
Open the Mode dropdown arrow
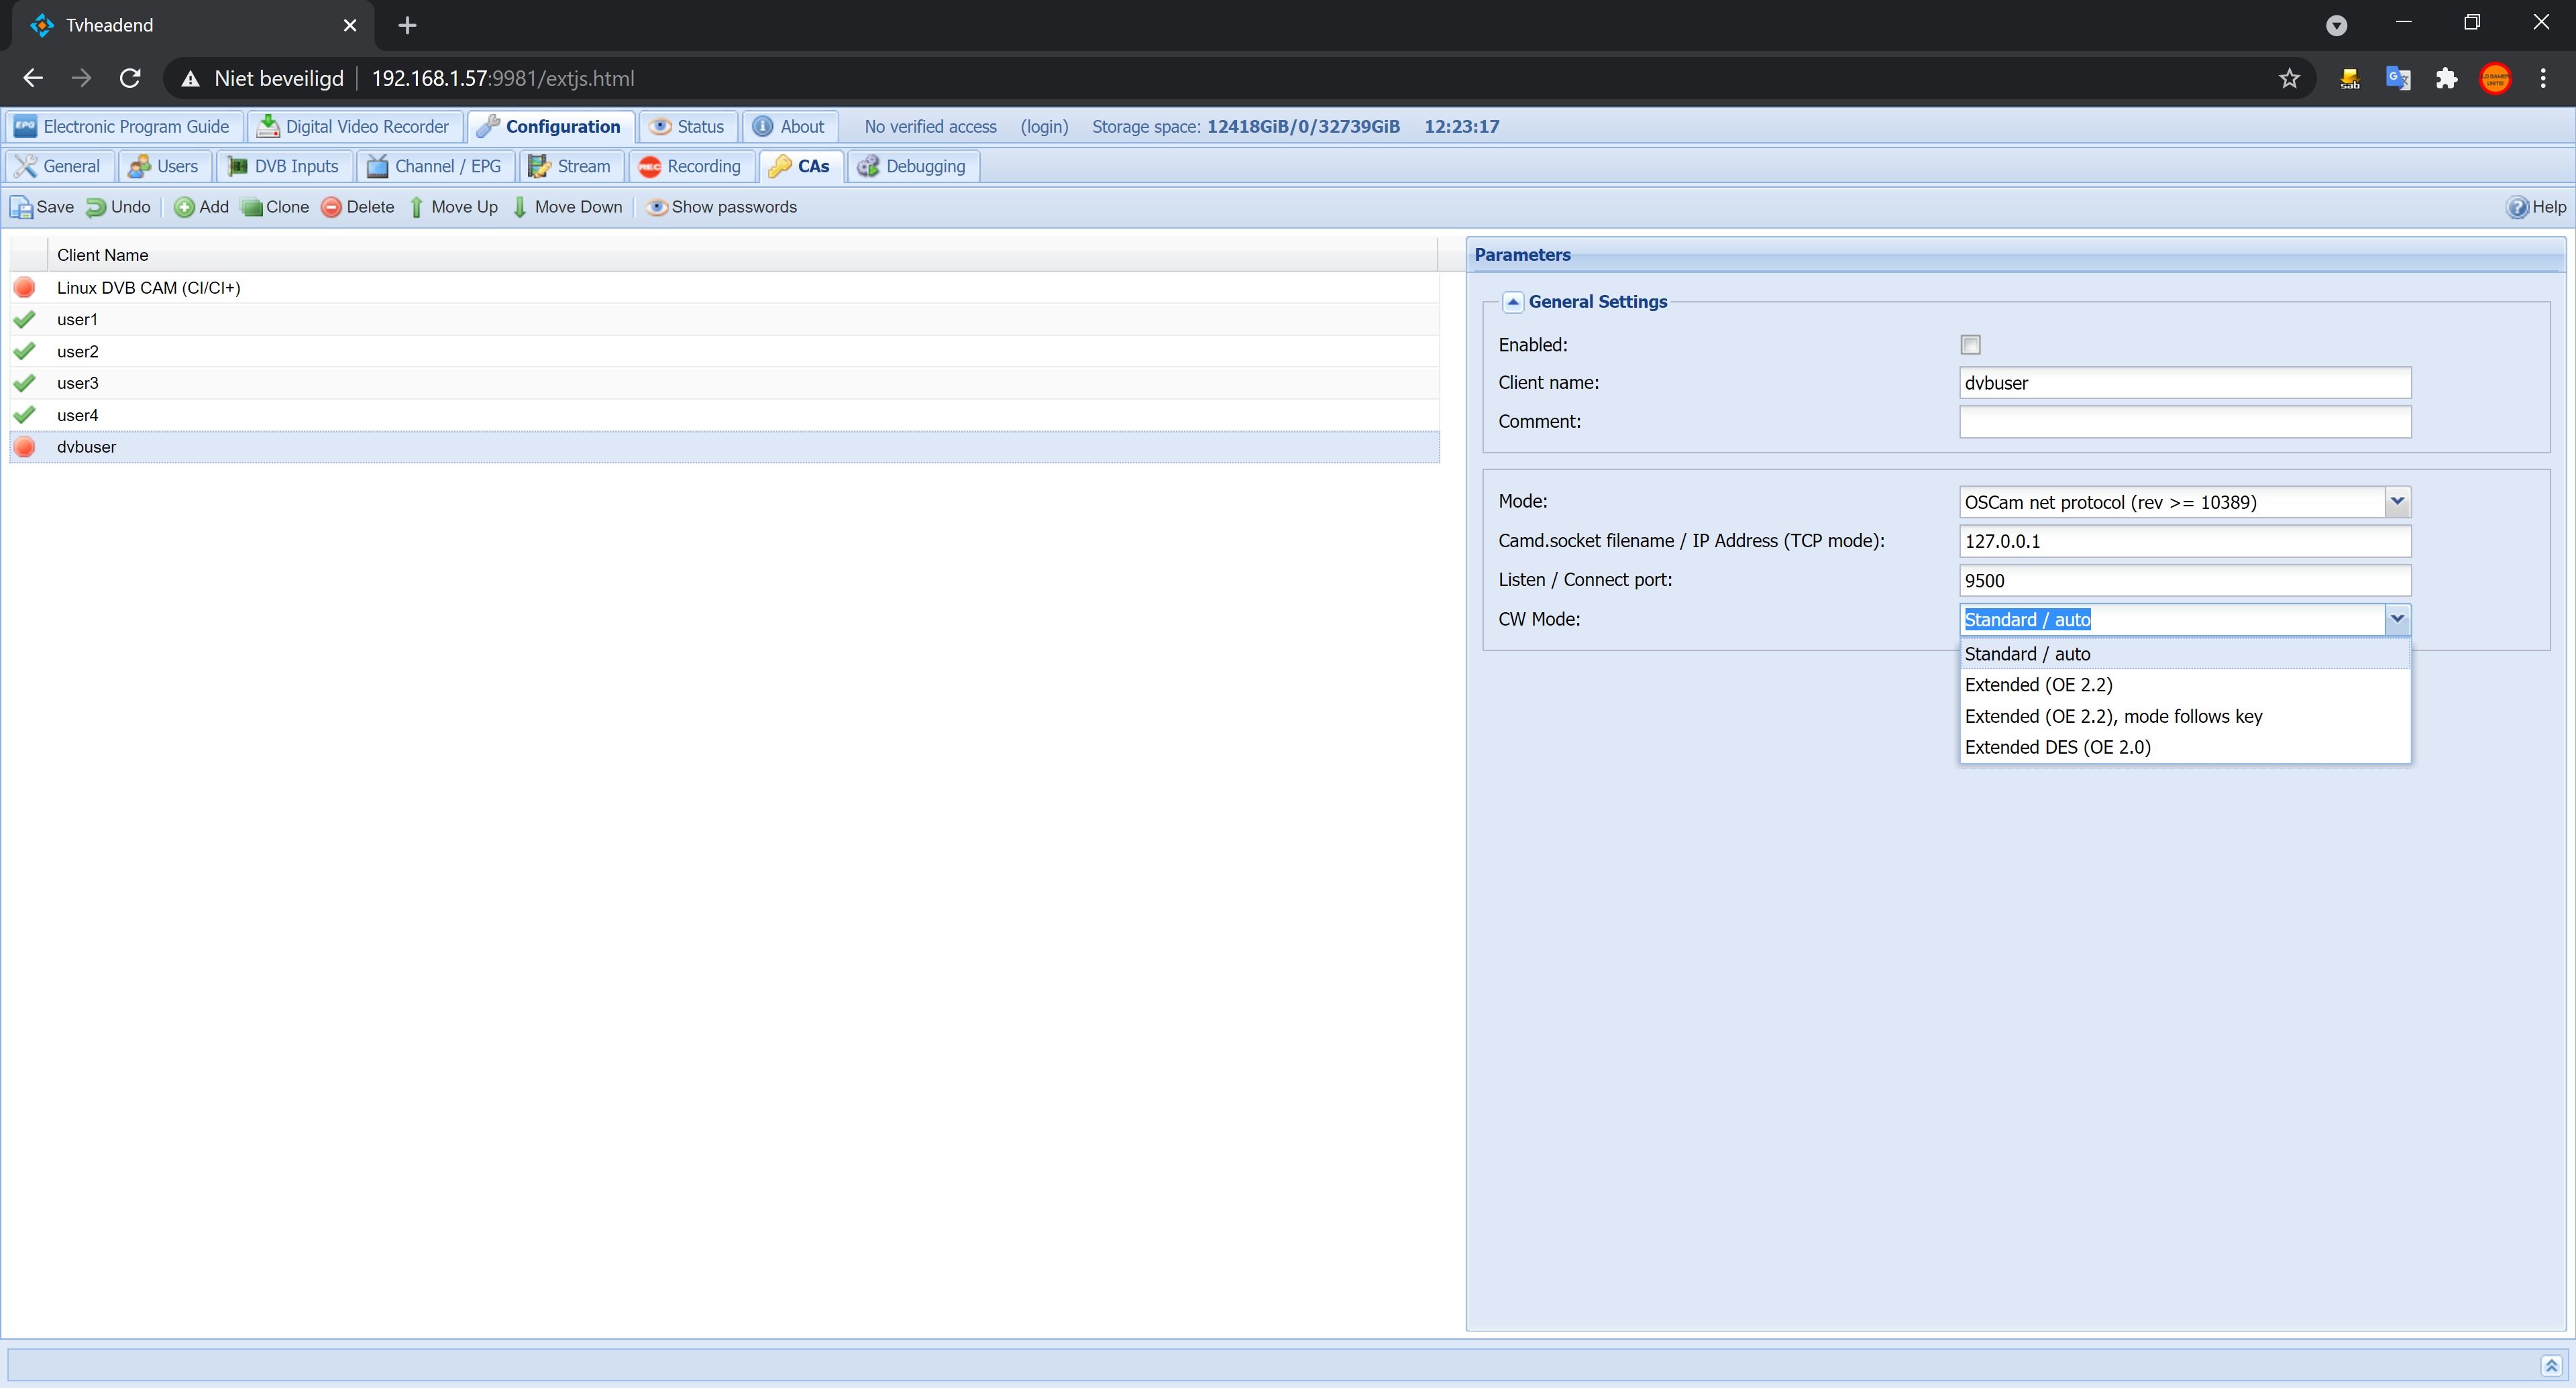coord(2397,502)
